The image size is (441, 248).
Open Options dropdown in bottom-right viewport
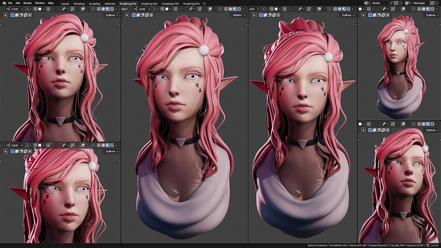(x=432, y=130)
